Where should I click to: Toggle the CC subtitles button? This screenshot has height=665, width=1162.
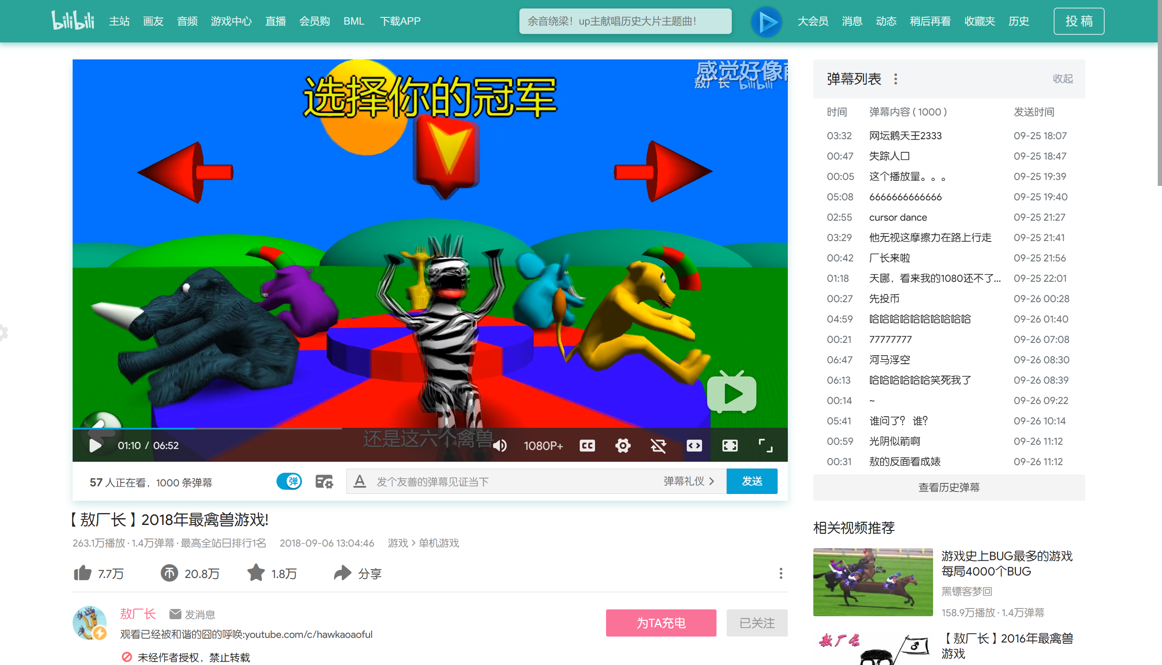[x=587, y=445]
